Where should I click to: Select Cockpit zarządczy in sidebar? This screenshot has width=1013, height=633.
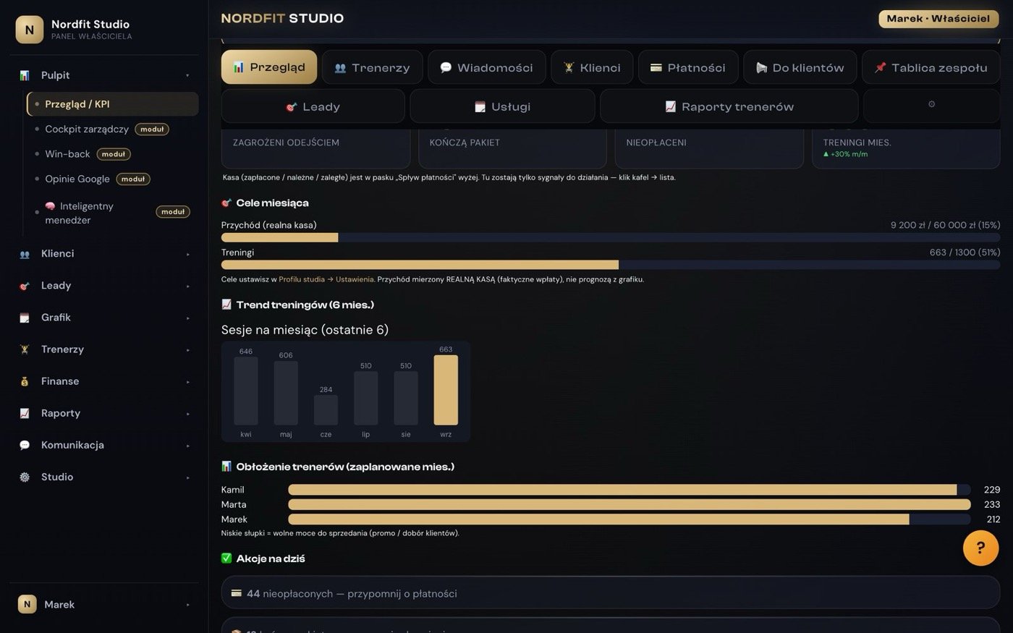[87, 129]
